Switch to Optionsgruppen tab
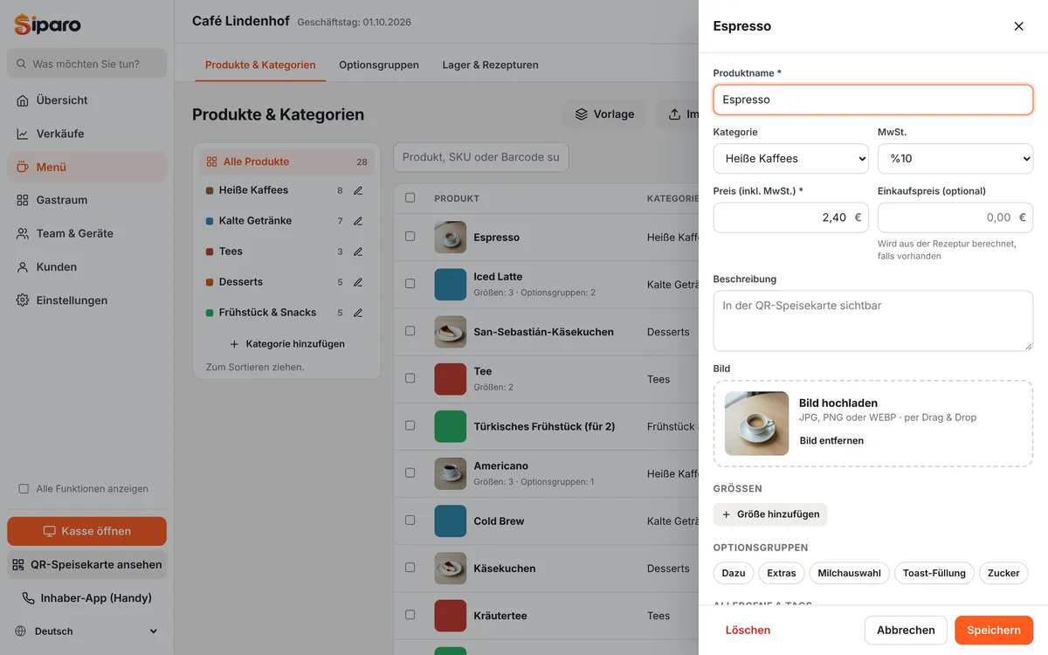The height and width of the screenshot is (655, 1048). point(379,65)
